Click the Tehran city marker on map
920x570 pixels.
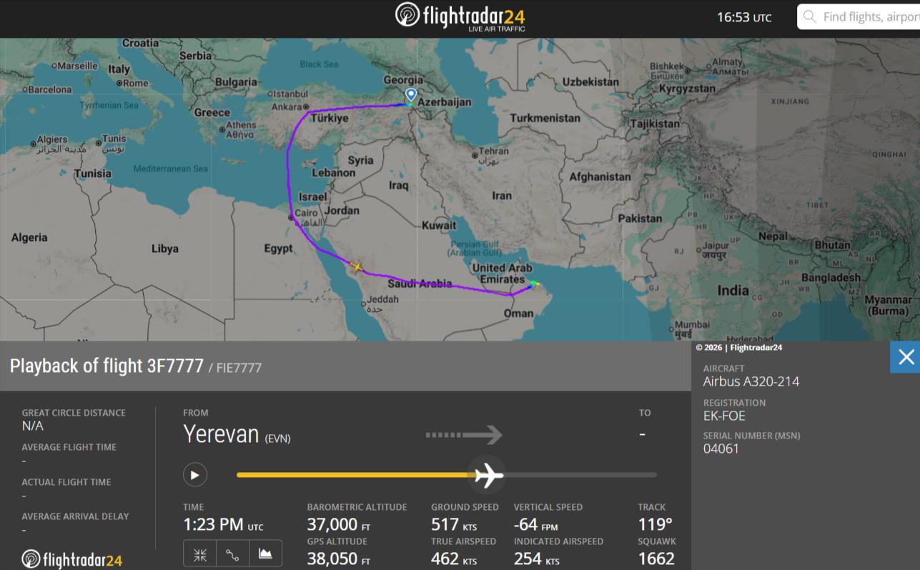(x=475, y=155)
